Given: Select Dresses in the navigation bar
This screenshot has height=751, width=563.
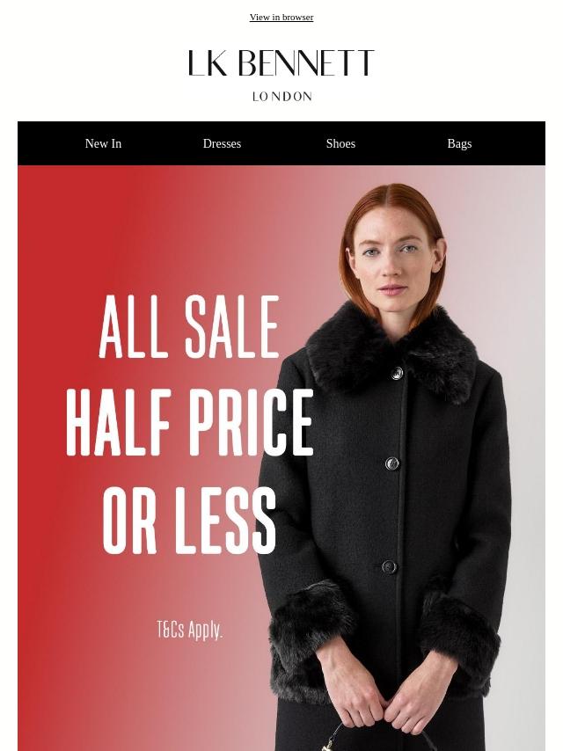Looking at the screenshot, I should [222, 143].
